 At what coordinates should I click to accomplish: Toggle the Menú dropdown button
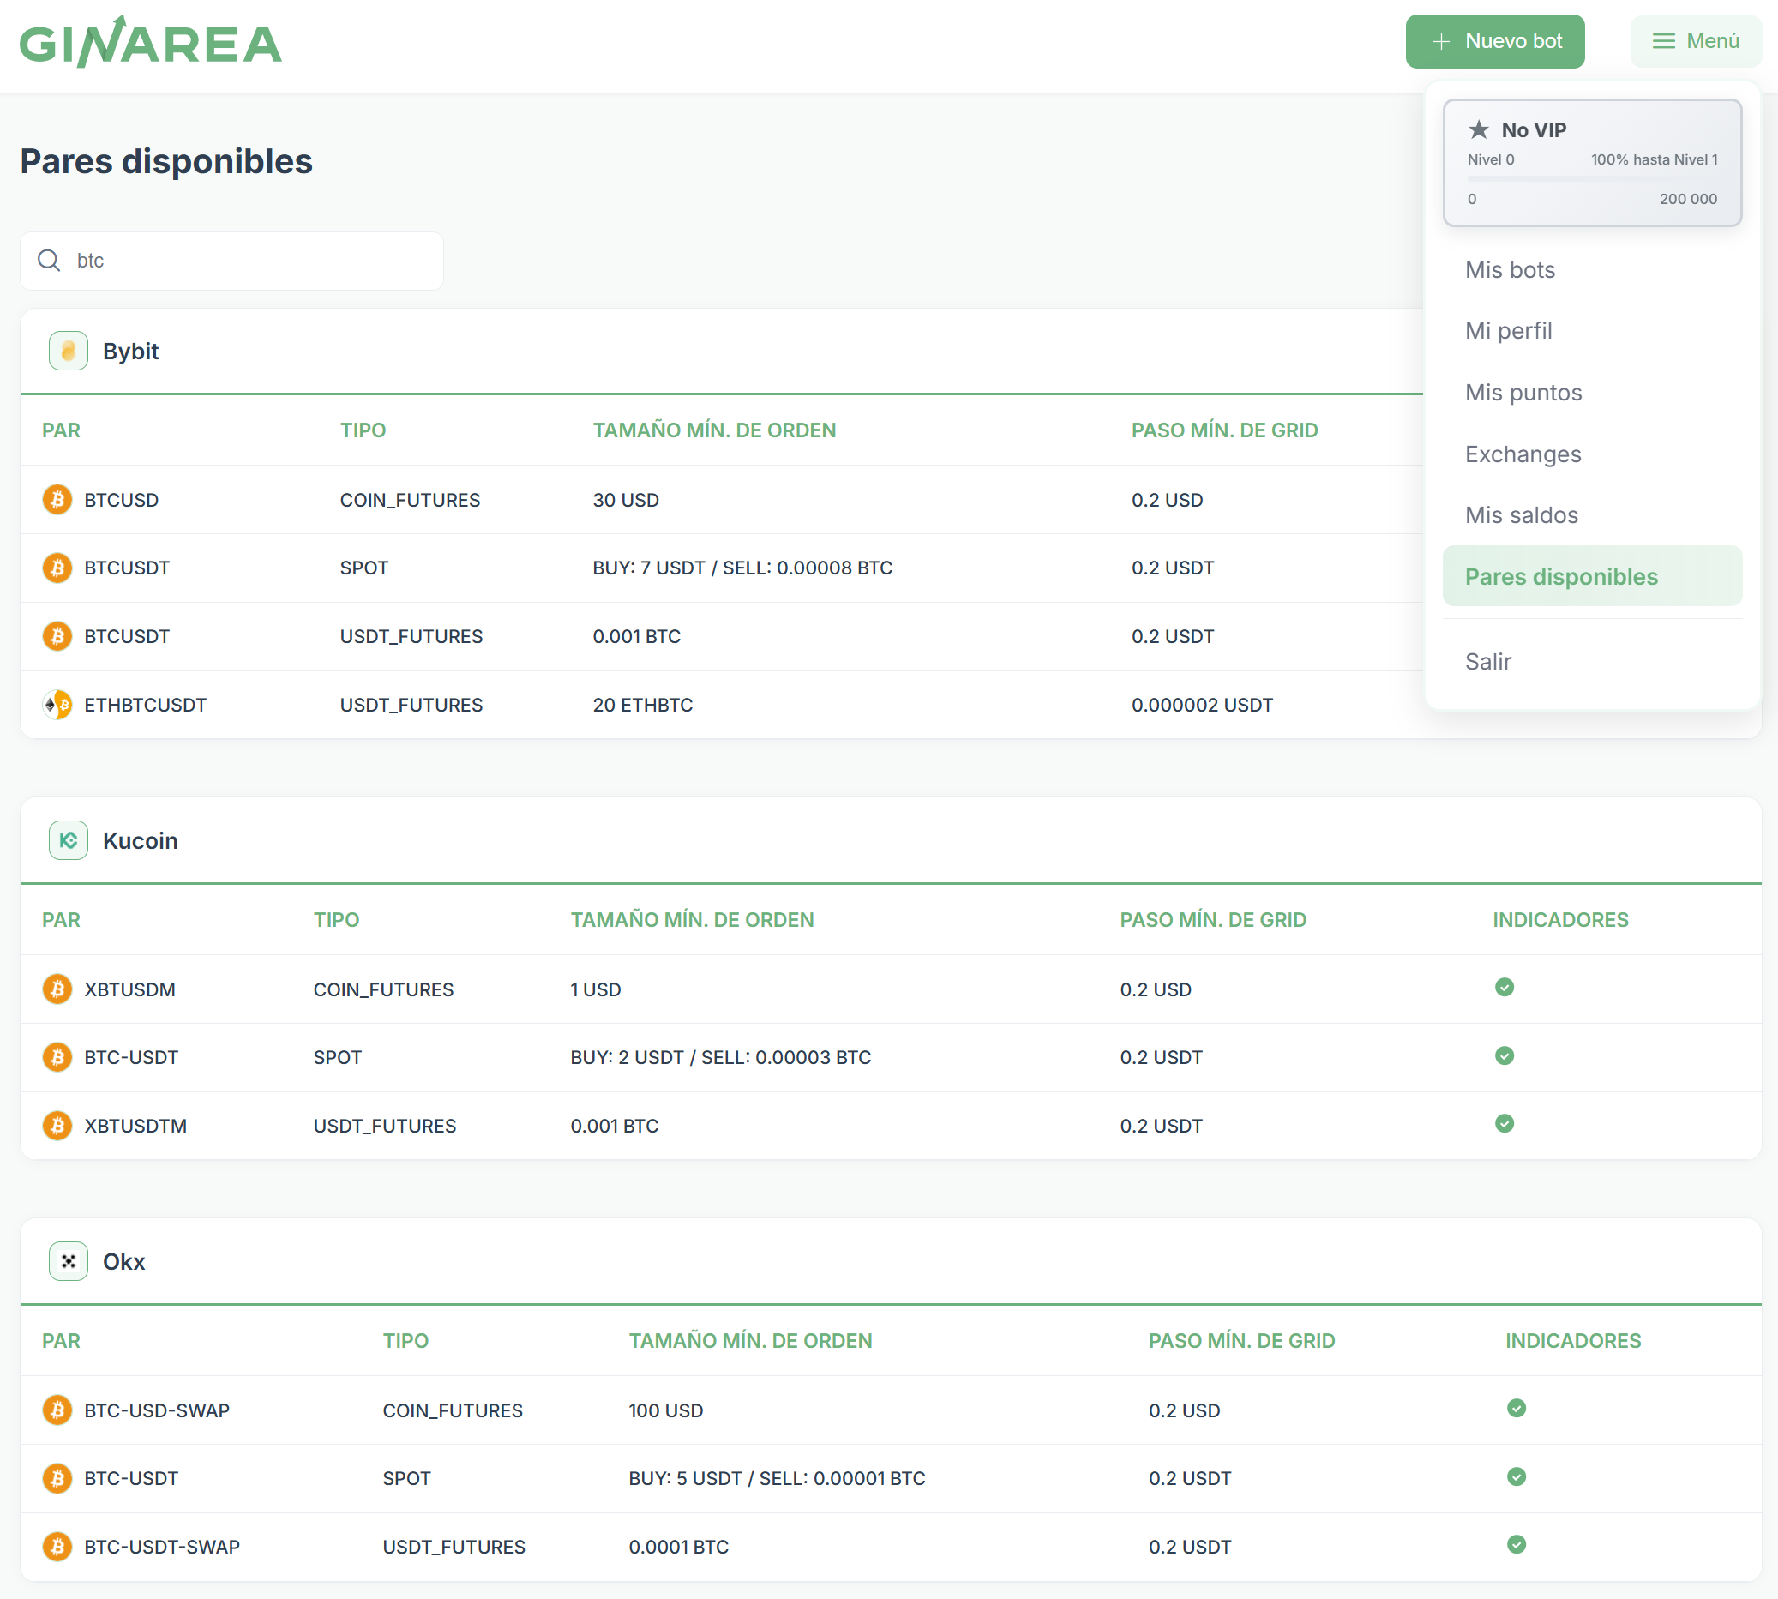[x=1696, y=41]
